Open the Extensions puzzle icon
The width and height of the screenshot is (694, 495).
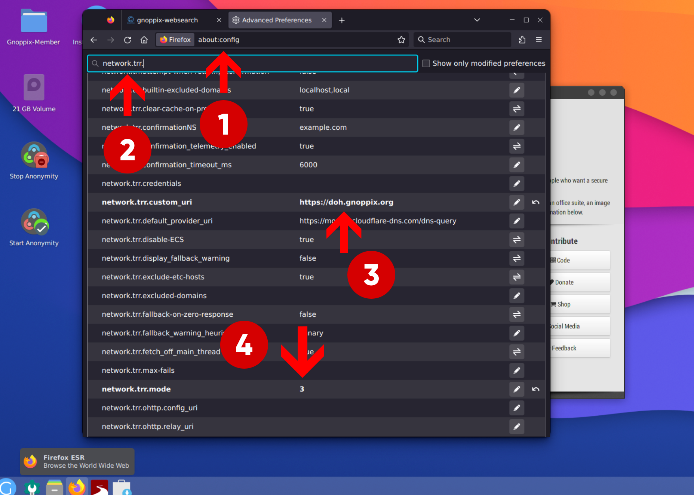(x=522, y=40)
